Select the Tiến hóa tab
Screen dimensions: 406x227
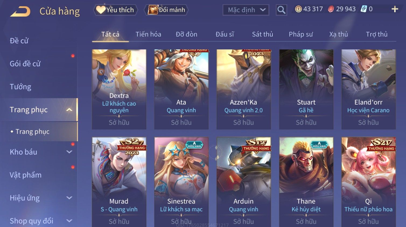tap(148, 34)
